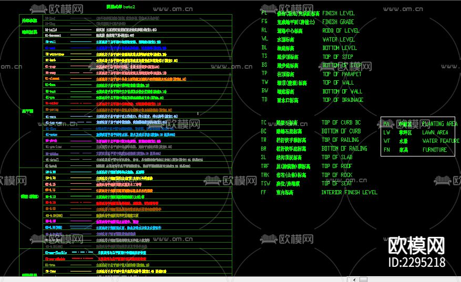The width and height of the screenshot is (461, 282).
Task: Select the BOTTOM OF CURB text
Action: click(341, 131)
